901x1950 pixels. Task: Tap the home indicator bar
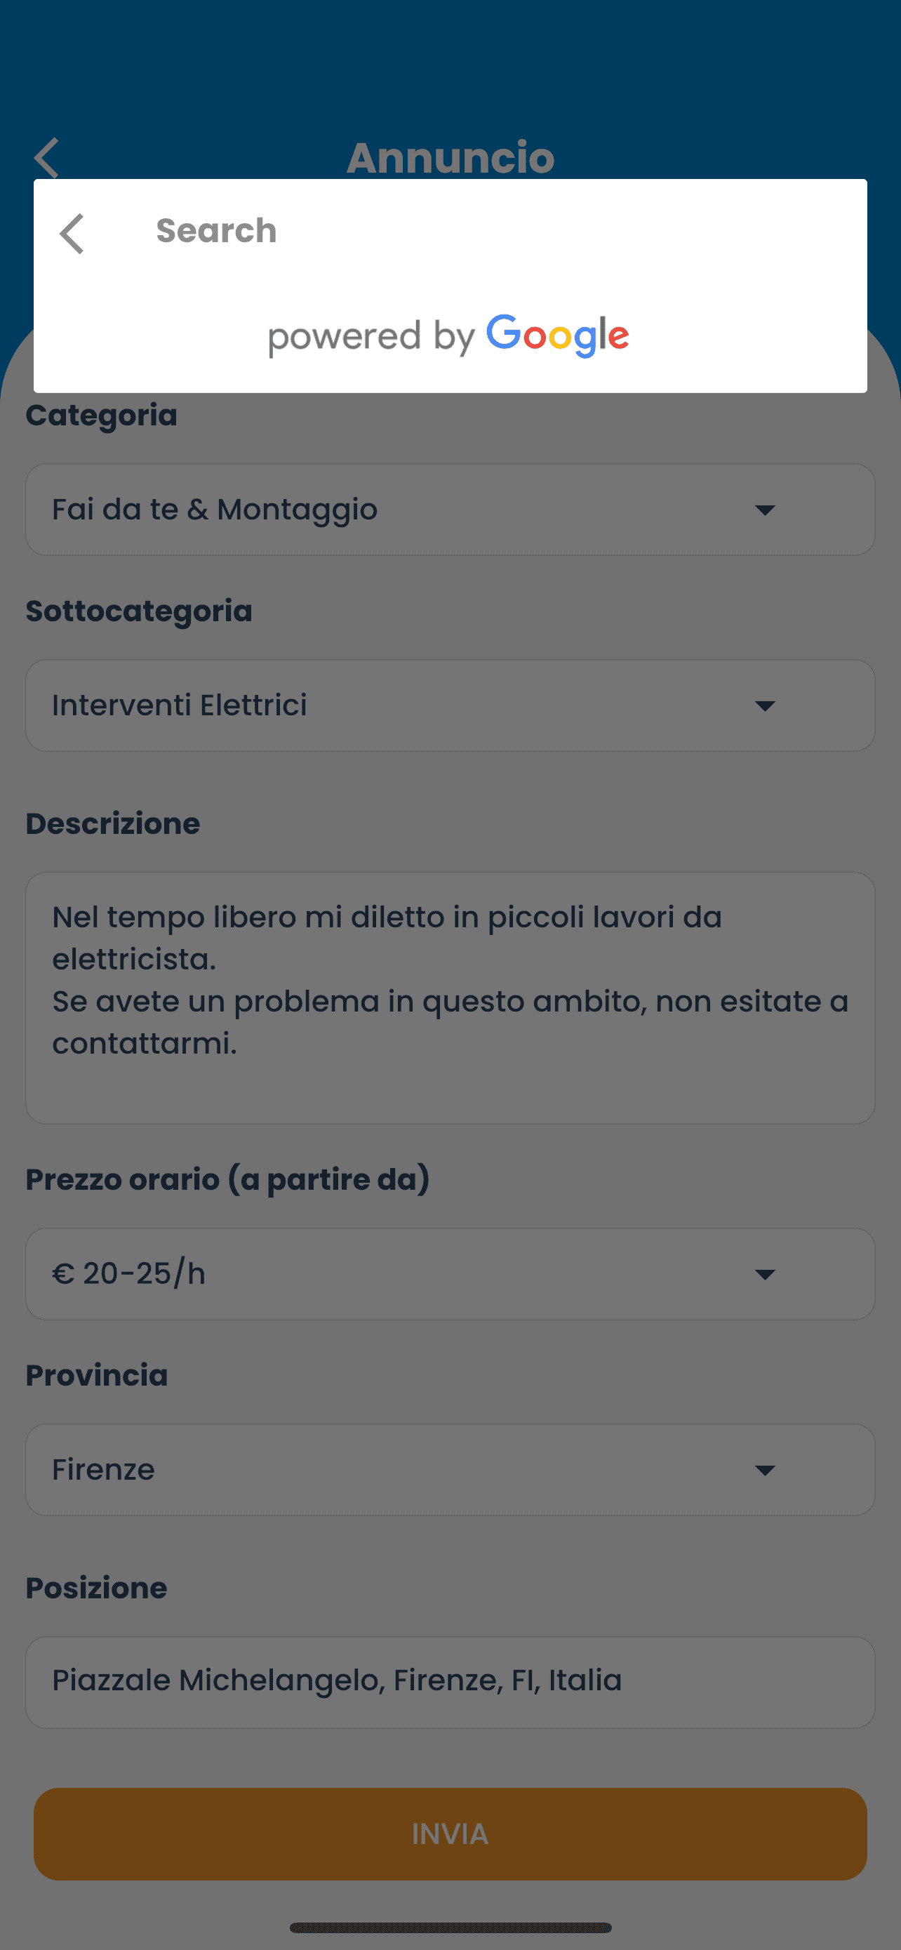pos(450,1927)
